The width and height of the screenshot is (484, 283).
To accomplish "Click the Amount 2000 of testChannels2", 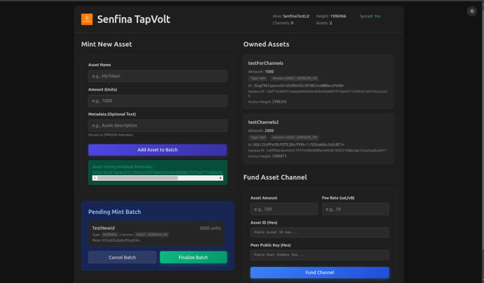I will [261, 130].
